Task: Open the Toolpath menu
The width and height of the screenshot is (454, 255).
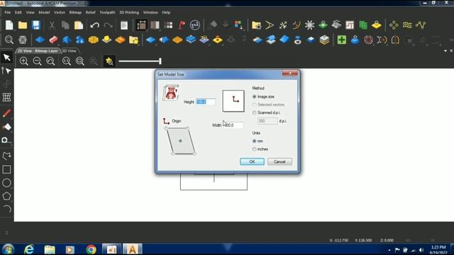Action: (107, 13)
